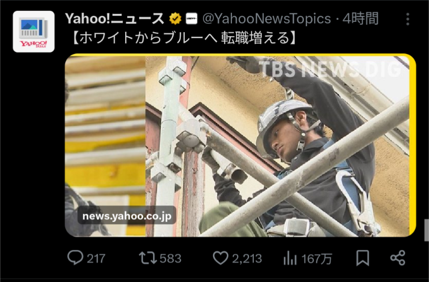Click the small affiliate badge beside checkmark

(192, 19)
